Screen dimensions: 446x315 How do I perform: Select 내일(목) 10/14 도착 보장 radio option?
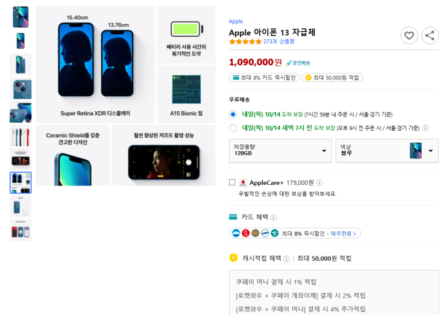click(233, 114)
